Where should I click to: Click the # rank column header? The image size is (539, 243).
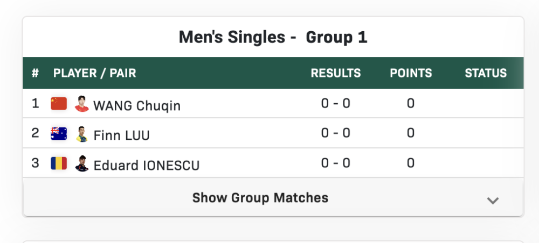(35, 73)
